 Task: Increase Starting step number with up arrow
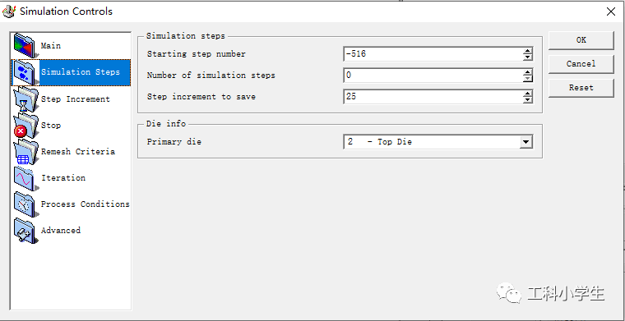click(x=528, y=51)
